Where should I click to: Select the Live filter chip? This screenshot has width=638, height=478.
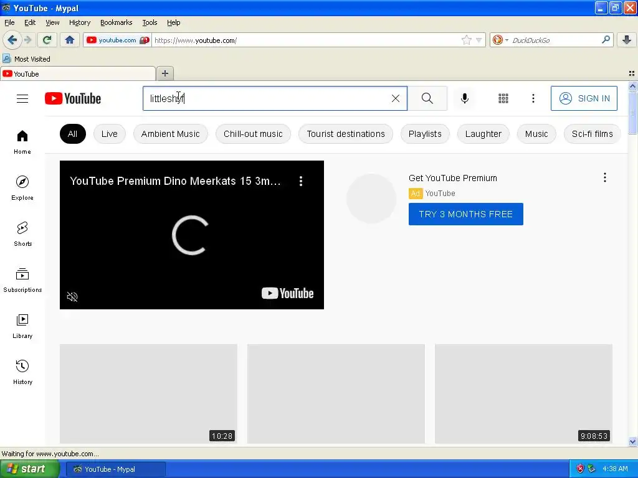pos(110,134)
